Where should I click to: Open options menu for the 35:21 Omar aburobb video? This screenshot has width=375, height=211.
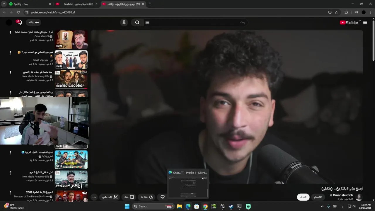[11, 33]
